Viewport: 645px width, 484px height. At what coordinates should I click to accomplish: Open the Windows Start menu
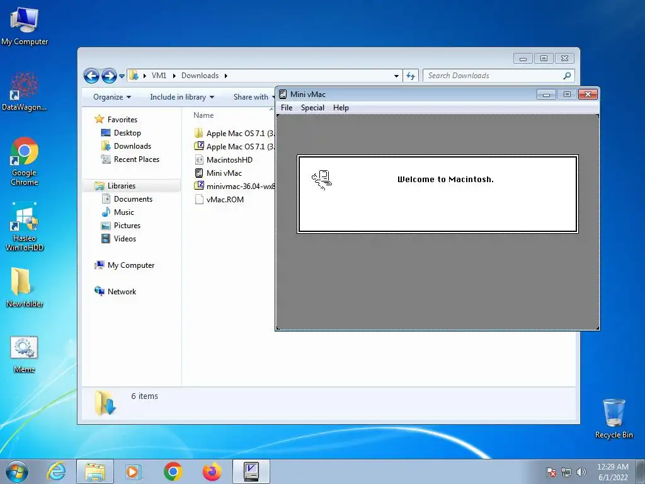[x=17, y=471]
